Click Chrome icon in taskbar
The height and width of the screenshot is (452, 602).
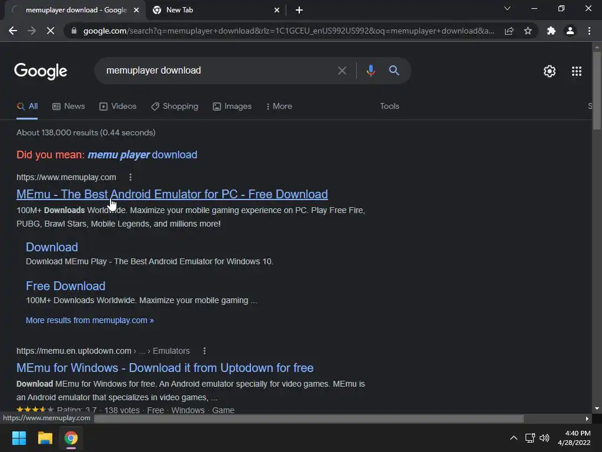point(71,438)
